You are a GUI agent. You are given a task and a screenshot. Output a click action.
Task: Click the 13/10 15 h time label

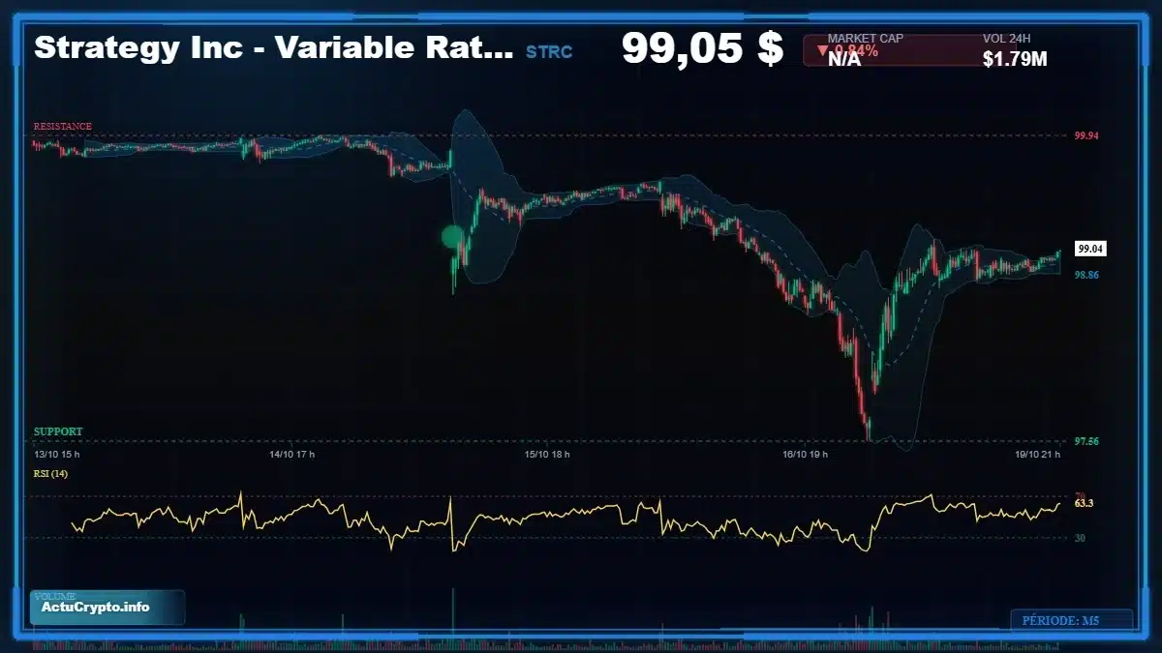point(57,454)
